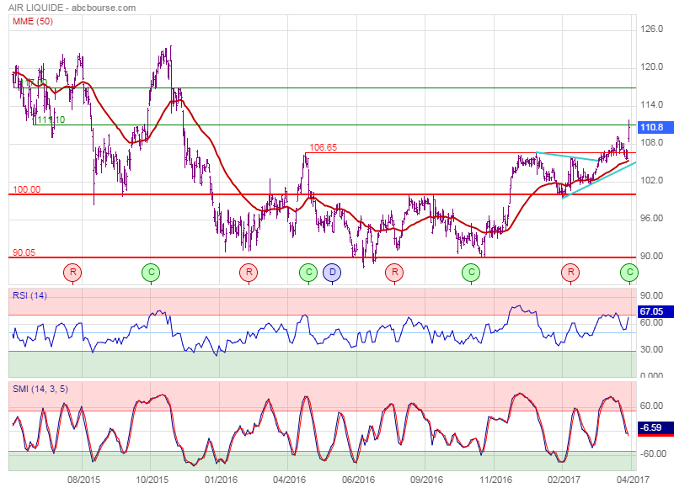
Task: Select the red R marker near 06/2016
Action: click(x=393, y=272)
